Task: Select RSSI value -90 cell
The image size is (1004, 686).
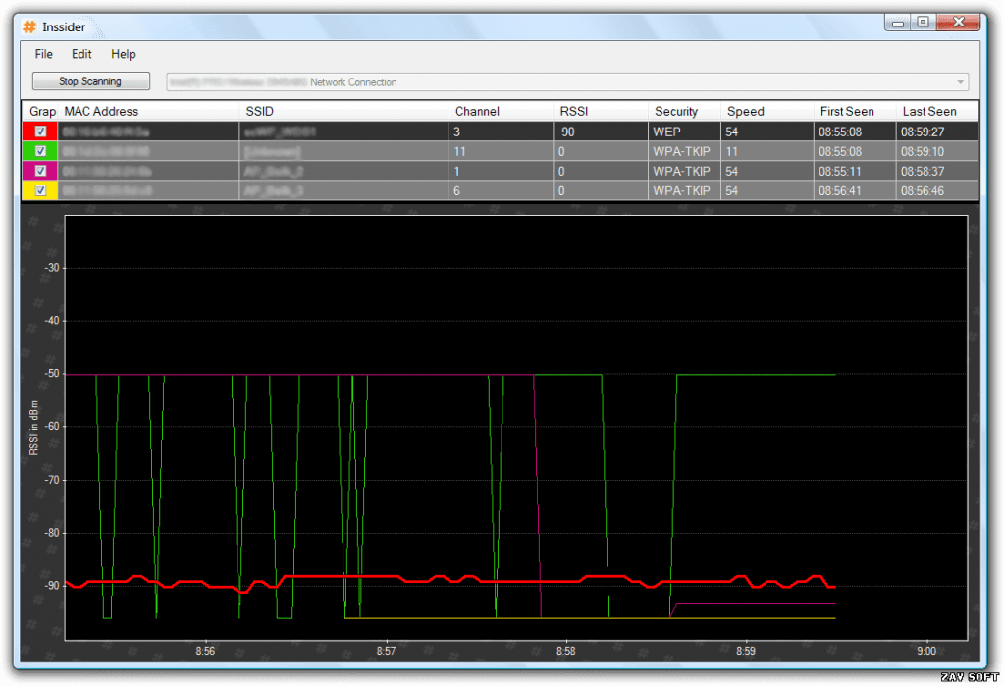Action: 602,132
